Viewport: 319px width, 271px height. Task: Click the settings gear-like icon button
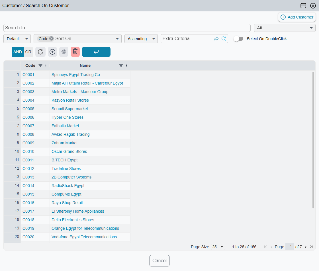pyautogui.click(x=64, y=52)
